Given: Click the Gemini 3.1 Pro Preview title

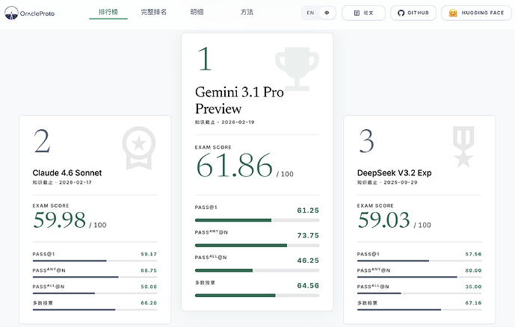Looking at the screenshot, I should tap(239, 100).
